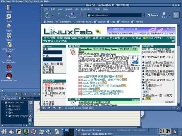
Task: Select the cdrom desktop icon
Action: click(9, 18)
